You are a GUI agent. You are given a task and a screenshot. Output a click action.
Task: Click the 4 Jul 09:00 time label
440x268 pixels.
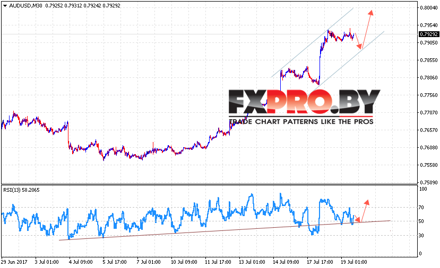tap(81, 262)
